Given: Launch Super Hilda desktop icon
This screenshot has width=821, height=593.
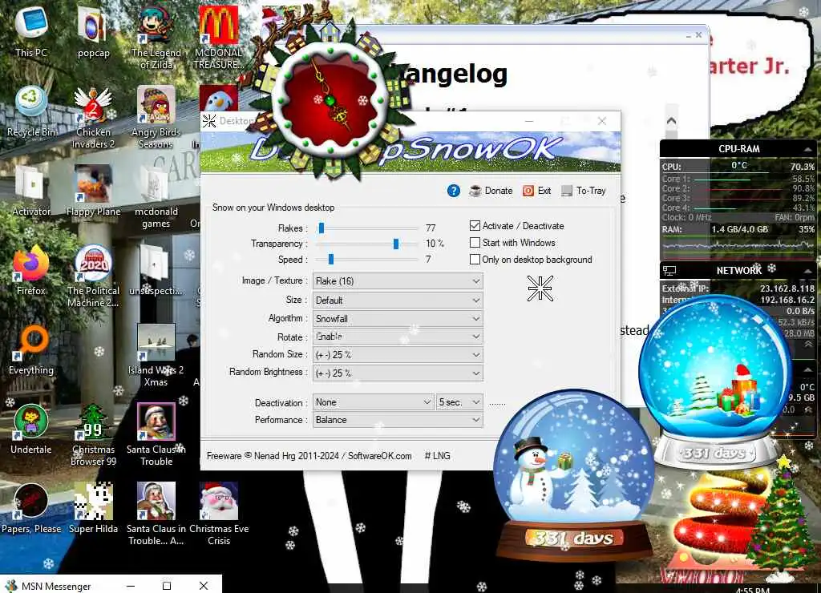Looking at the screenshot, I should pos(93,509).
